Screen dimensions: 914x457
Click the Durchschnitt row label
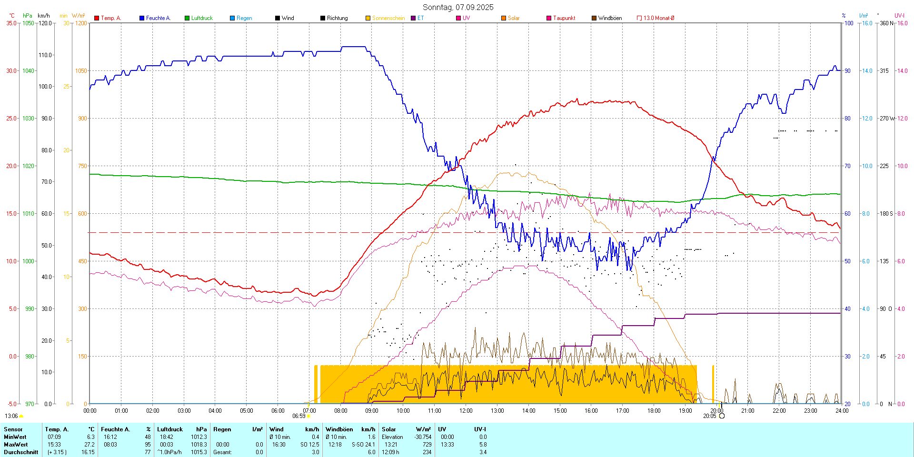21,452
